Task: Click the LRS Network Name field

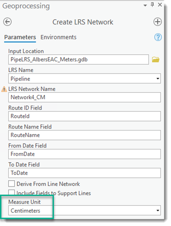Action: point(85,97)
